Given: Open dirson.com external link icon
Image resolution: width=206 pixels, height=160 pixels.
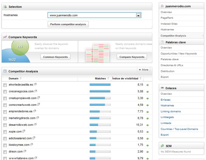Looking at the screenshot, I should coord(25,151).
